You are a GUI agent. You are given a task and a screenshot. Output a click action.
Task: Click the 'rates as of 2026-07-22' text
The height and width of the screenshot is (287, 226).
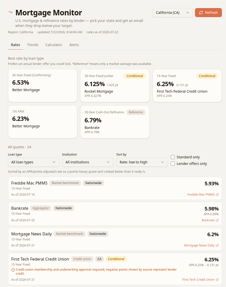[102, 32]
